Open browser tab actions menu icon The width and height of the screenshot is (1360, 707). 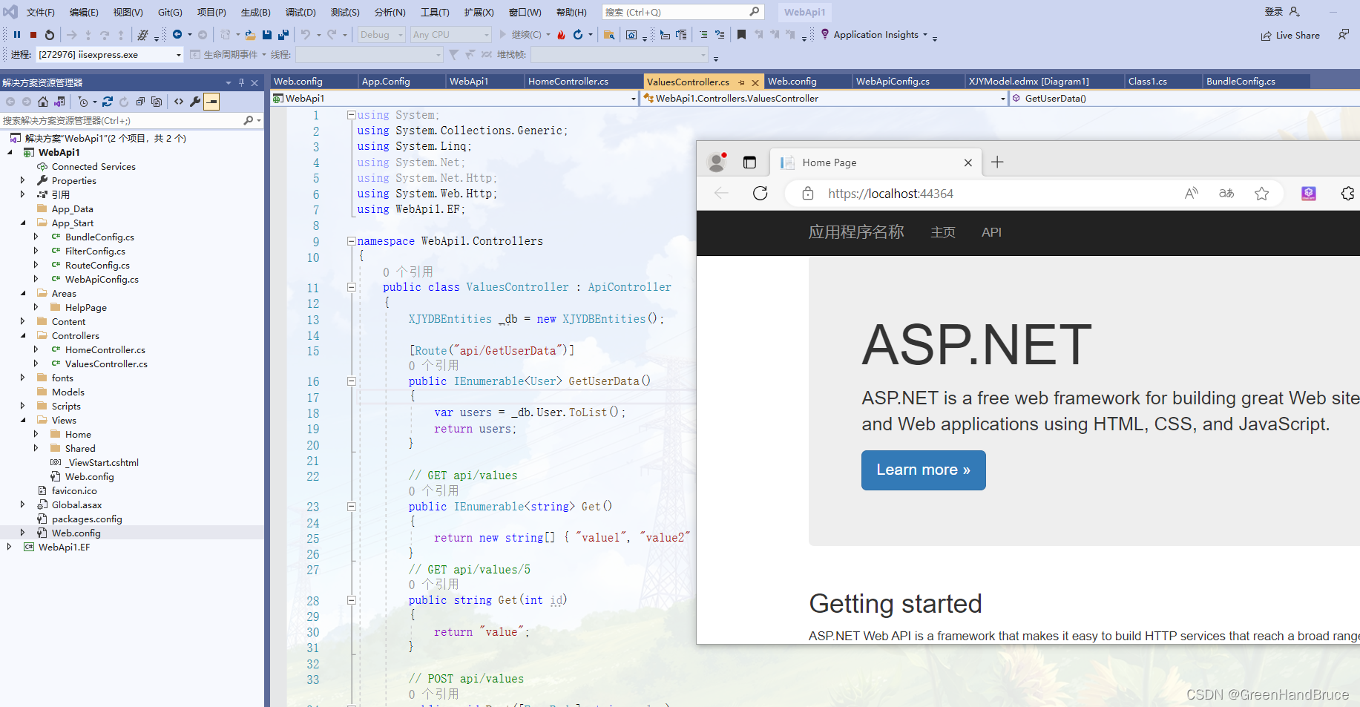point(749,162)
